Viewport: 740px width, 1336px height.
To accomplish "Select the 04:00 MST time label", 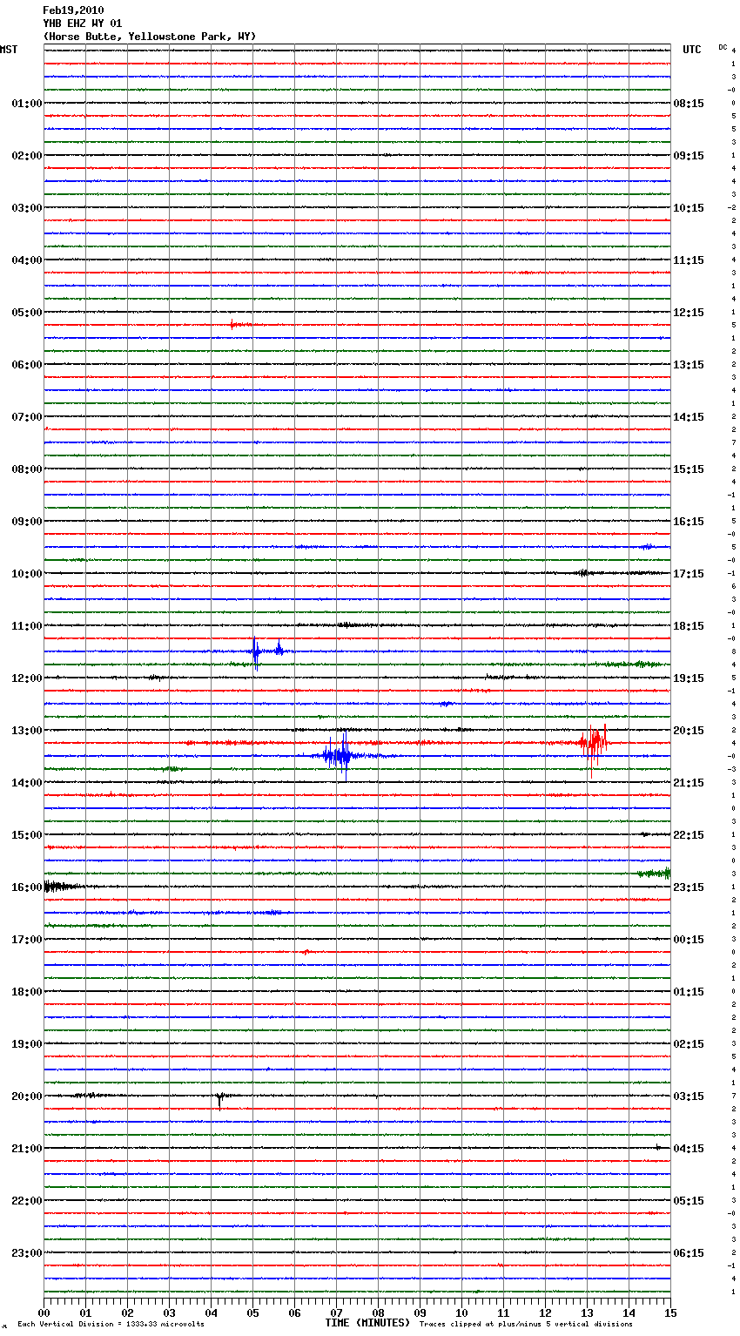I will pos(27,260).
